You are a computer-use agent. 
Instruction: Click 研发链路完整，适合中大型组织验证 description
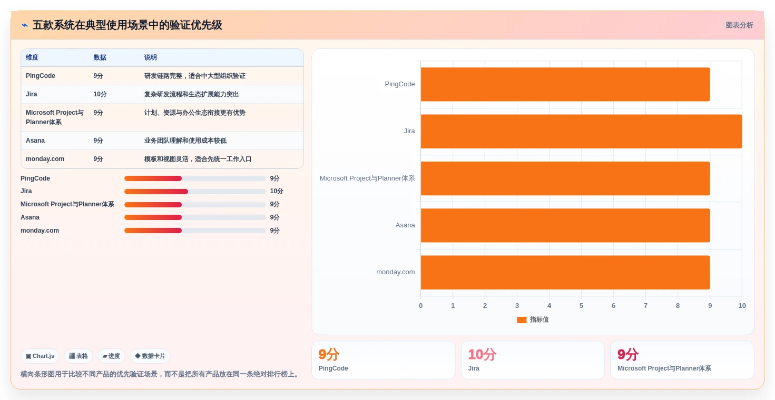[195, 76]
